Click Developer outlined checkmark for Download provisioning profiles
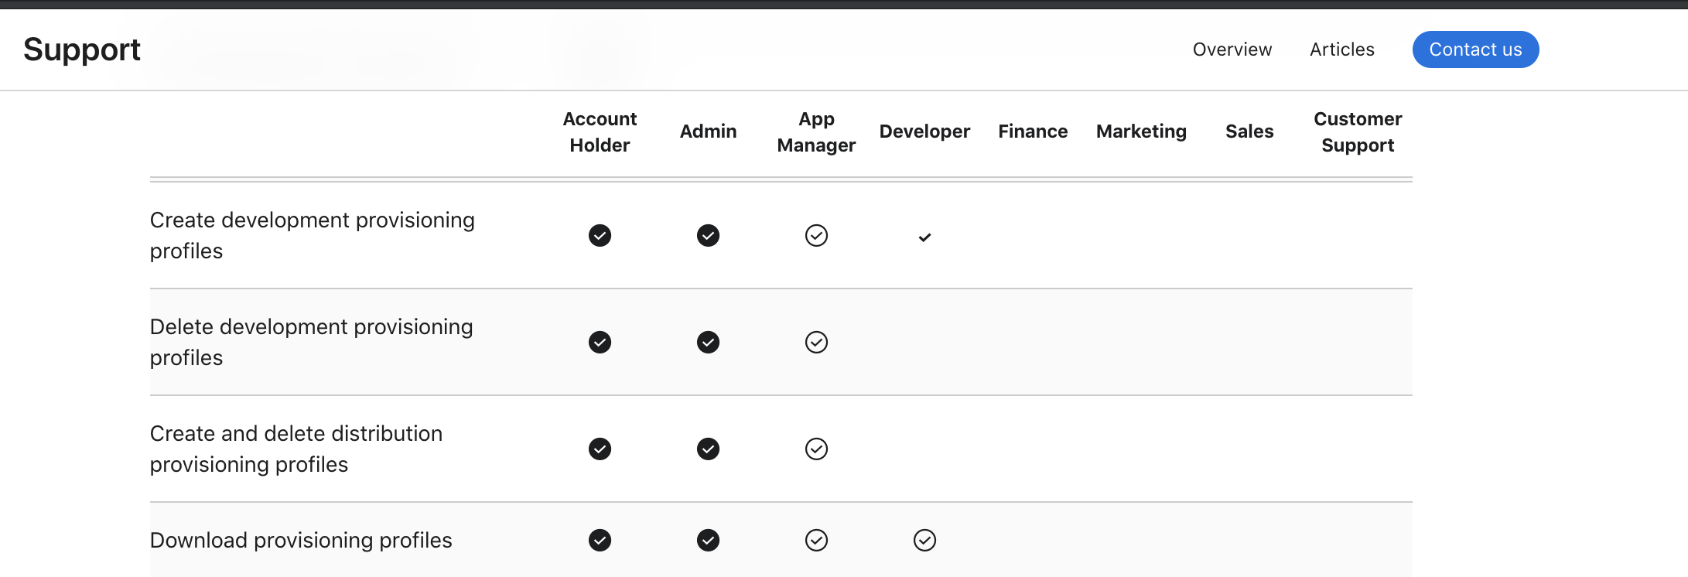1688x577 pixels. (924, 540)
